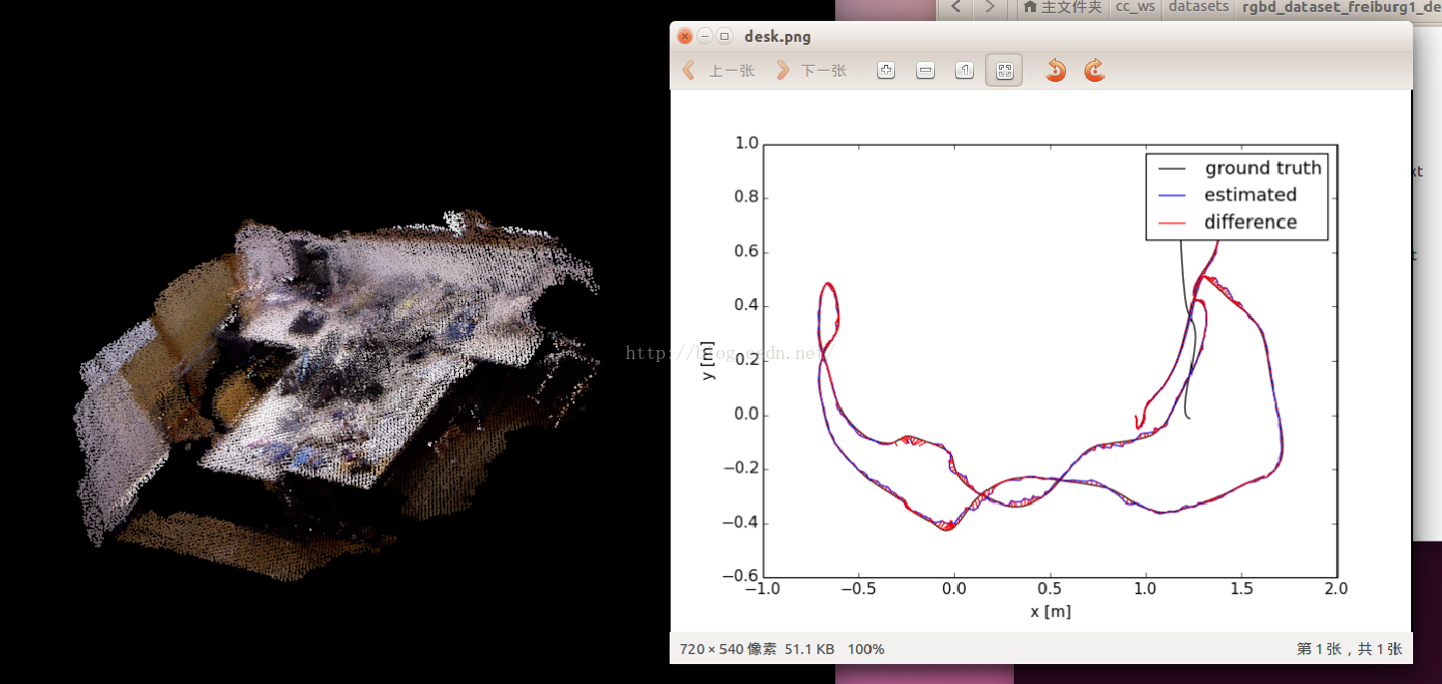The height and width of the screenshot is (684, 1442).
Task: Maximize the desk.png viewer window
Action: point(724,36)
